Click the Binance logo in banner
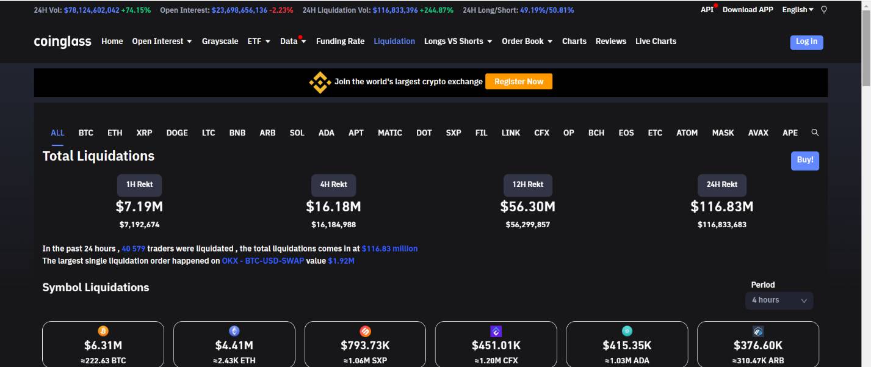Viewport: 871px width, 367px height. pos(320,82)
